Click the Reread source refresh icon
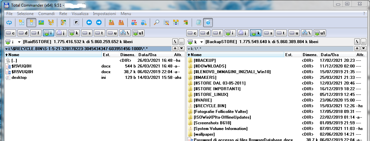Image resolution: width=370 pixels, height=141 pixels. pos(9,23)
